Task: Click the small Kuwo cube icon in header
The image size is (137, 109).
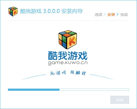Action: point(13,11)
